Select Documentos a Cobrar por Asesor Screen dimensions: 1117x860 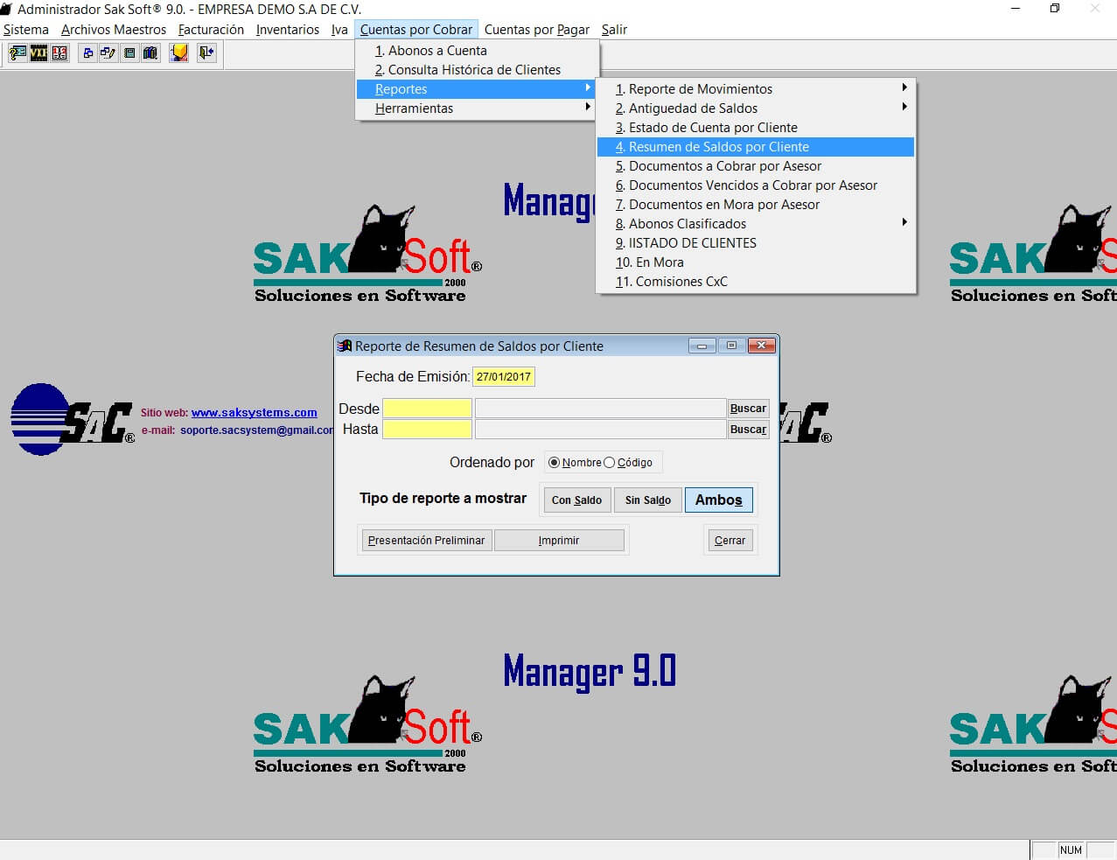point(756,166)
